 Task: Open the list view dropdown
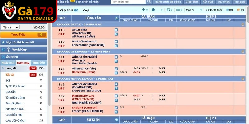(179, 10)
